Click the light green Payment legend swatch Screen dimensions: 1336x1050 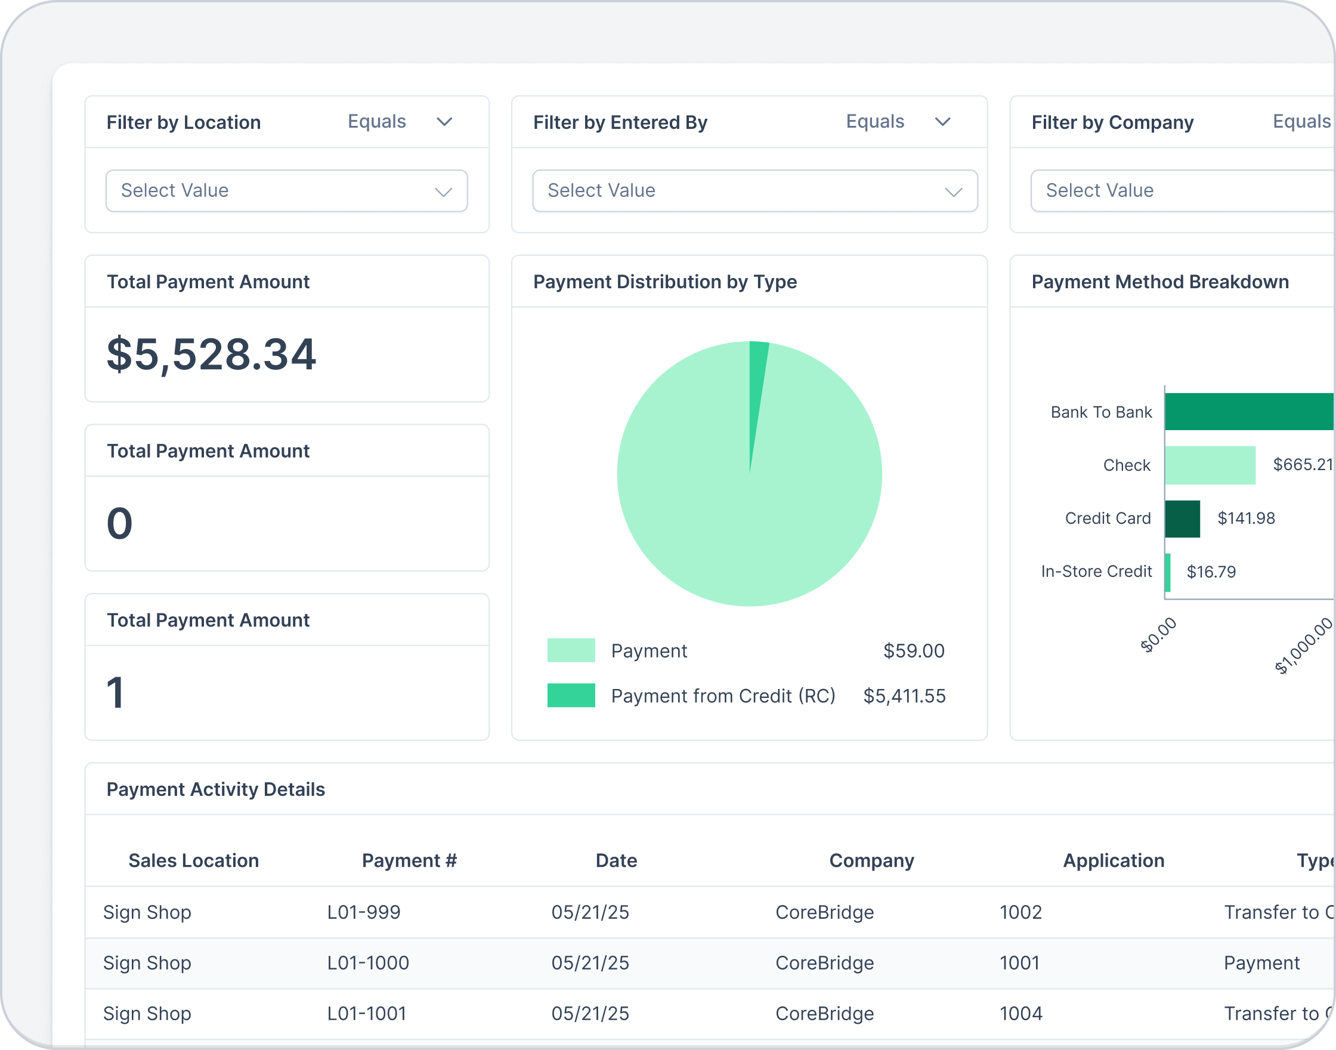pyautogui.click(x=571, y=650)
